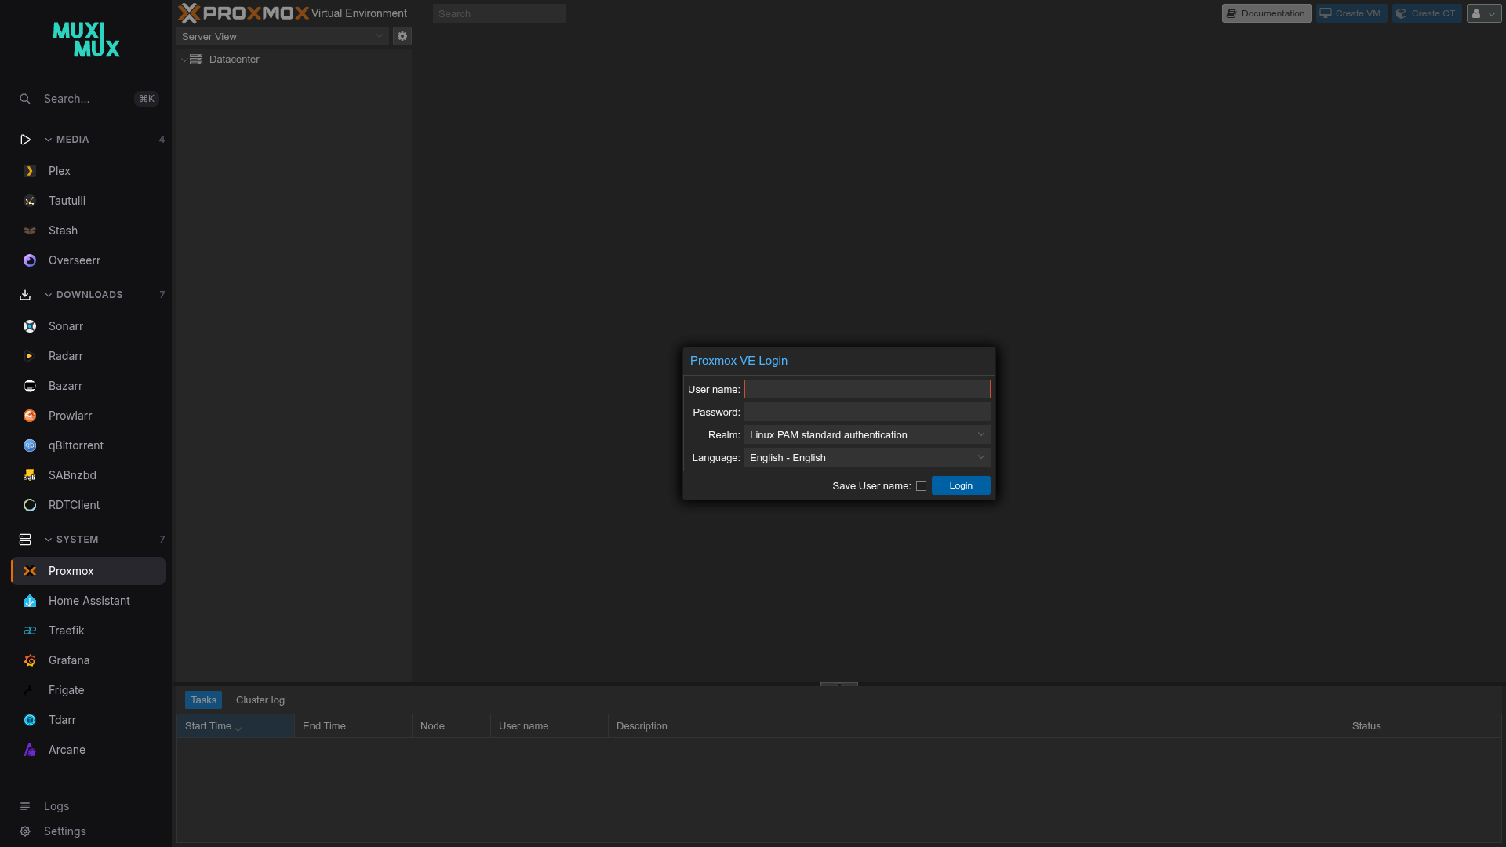Collapse the DOWNLOADS section
The height and width of the screenshot is (847, 1506).
point(47,295)
